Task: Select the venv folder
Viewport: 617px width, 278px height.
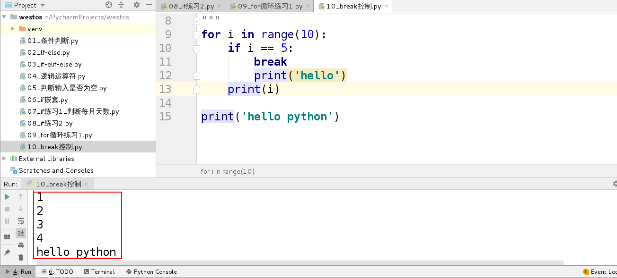Action: point(32,29)
